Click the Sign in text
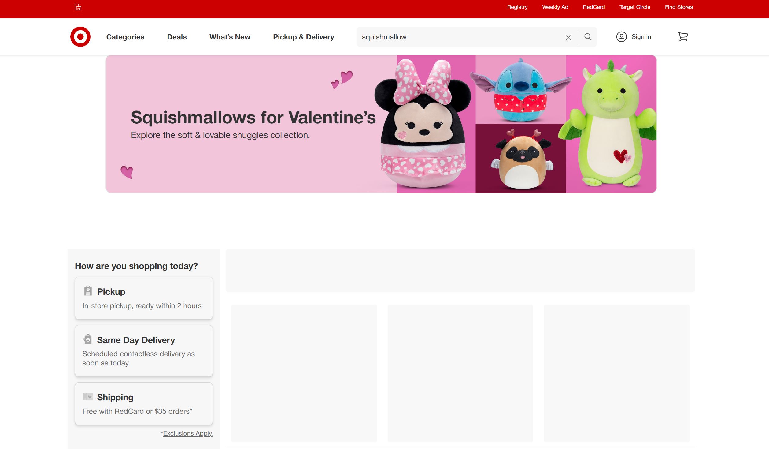 (641, 37)
